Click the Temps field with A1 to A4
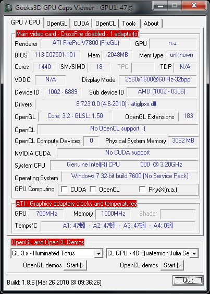 118,226
